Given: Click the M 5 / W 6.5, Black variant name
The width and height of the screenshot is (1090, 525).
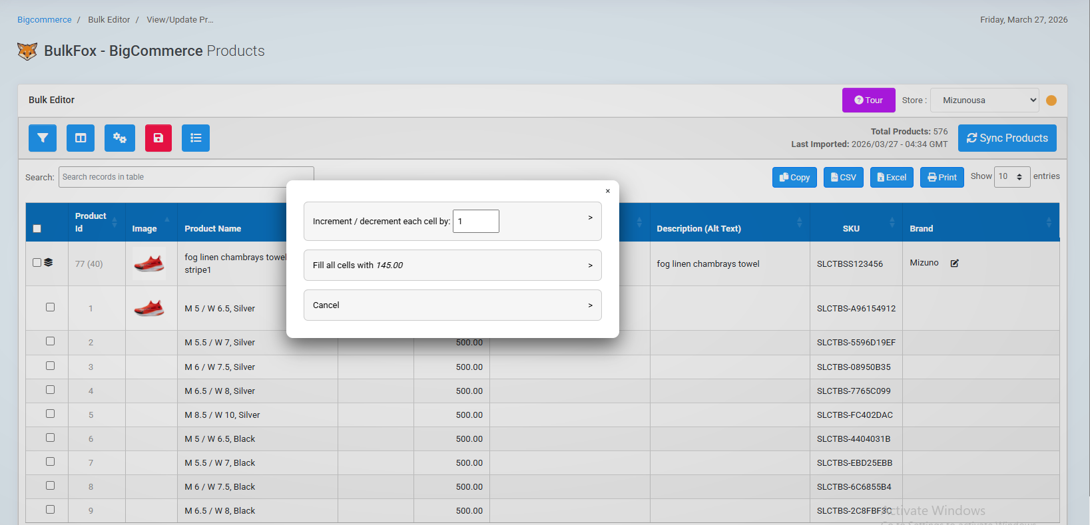Looking at the screenshot, I should click(220, 439).
